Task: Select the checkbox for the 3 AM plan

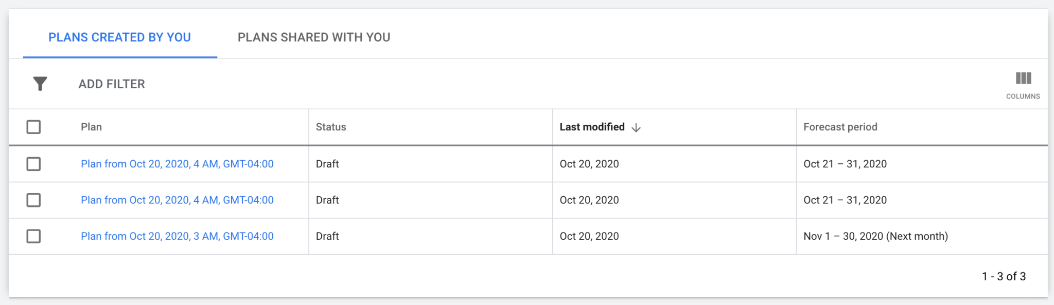Action: pyautogui.click(x=33, y=236)
